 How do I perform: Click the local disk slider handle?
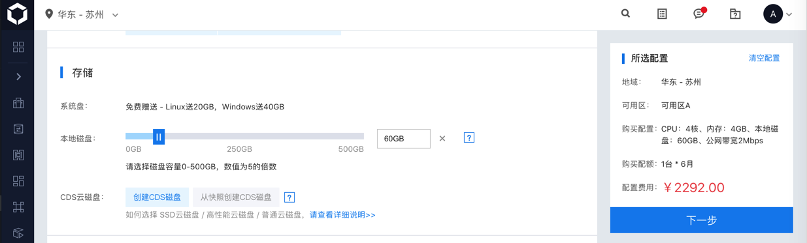click(159, 137)
